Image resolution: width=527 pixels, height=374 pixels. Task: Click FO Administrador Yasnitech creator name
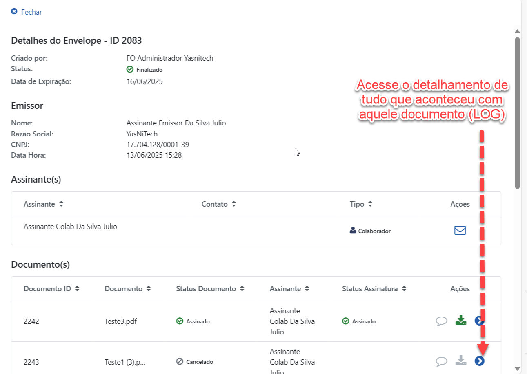pos(170,58)
